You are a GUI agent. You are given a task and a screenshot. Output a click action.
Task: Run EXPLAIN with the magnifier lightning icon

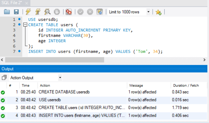(x=47, y=12)
